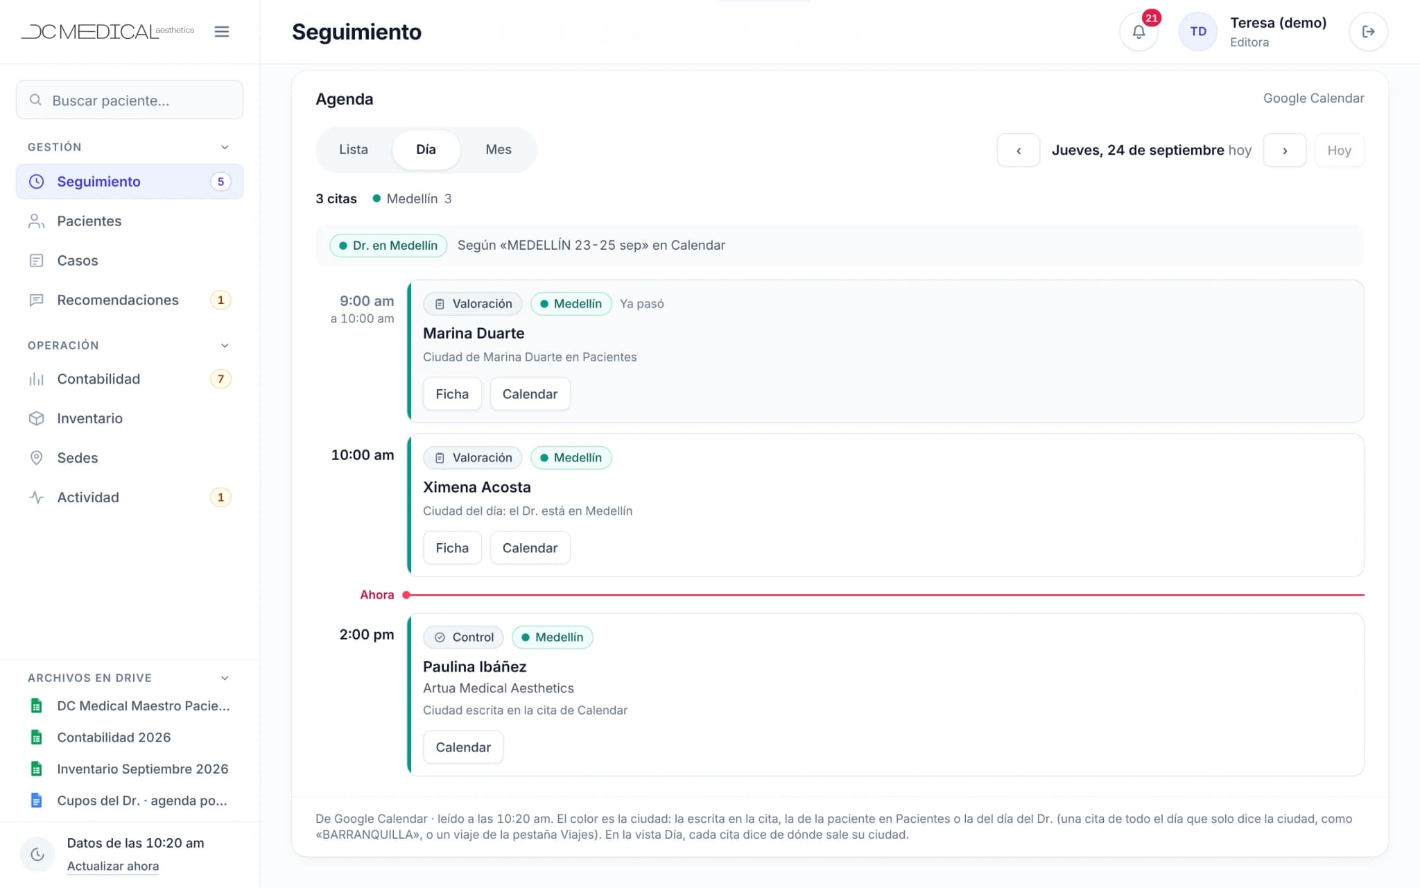This screenshot has height=888, width=1420.
Task: Click the Buscar paciente search field
Action: [130, 100]
